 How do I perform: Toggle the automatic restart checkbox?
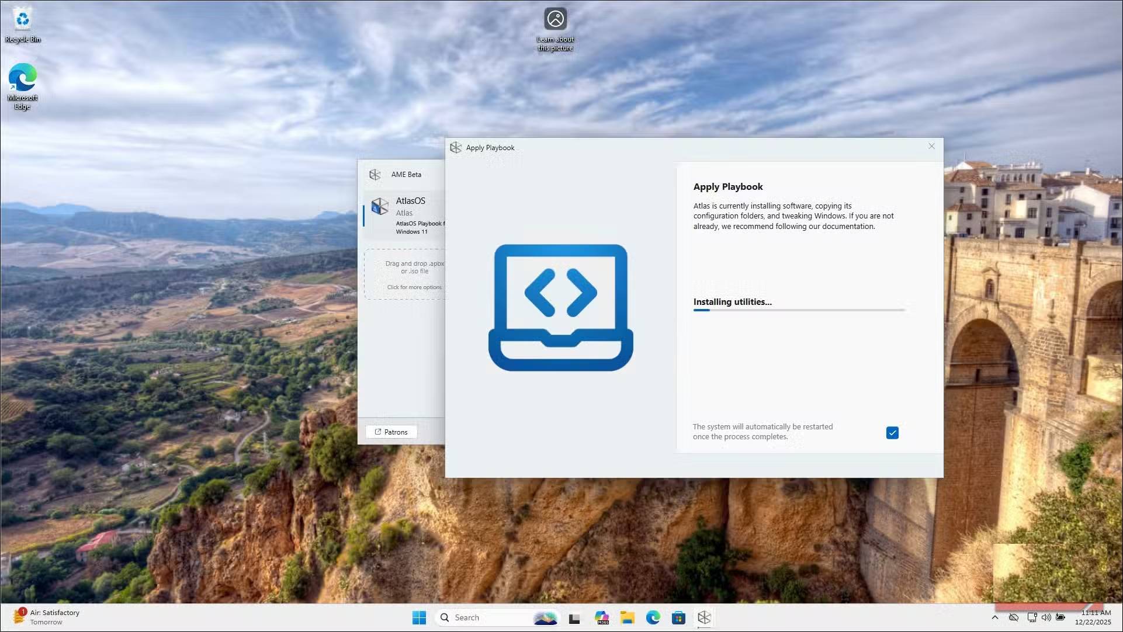(892, 433)
